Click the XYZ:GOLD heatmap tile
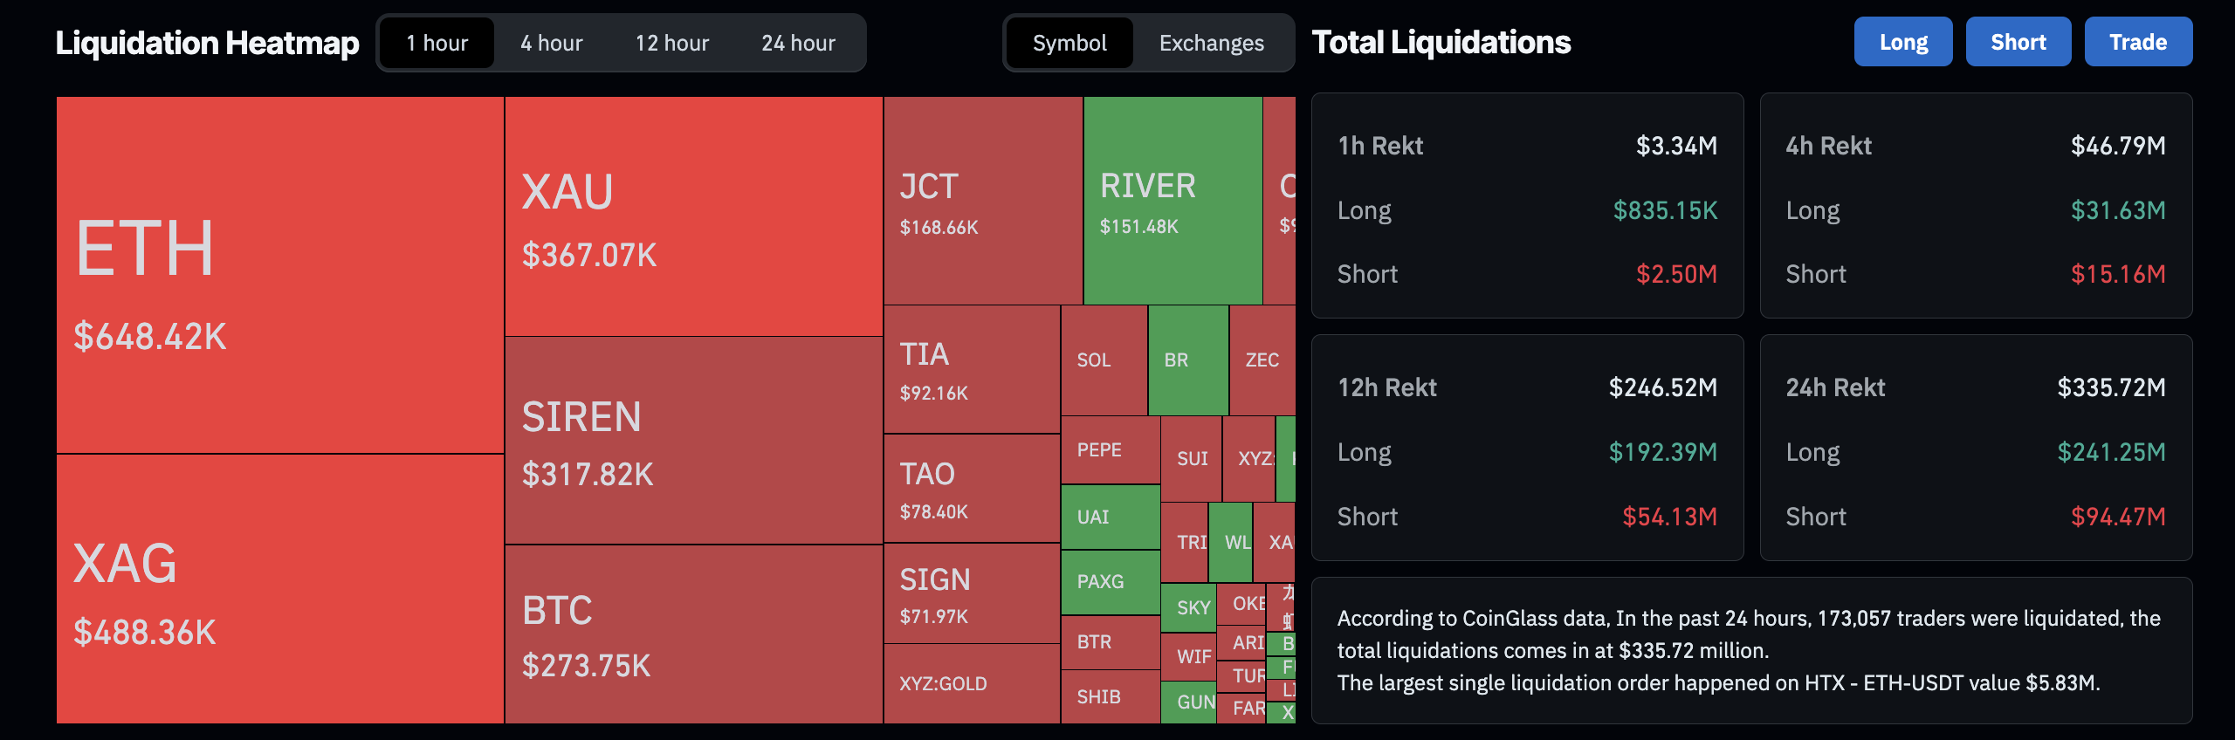 click(x=971, y=683)
